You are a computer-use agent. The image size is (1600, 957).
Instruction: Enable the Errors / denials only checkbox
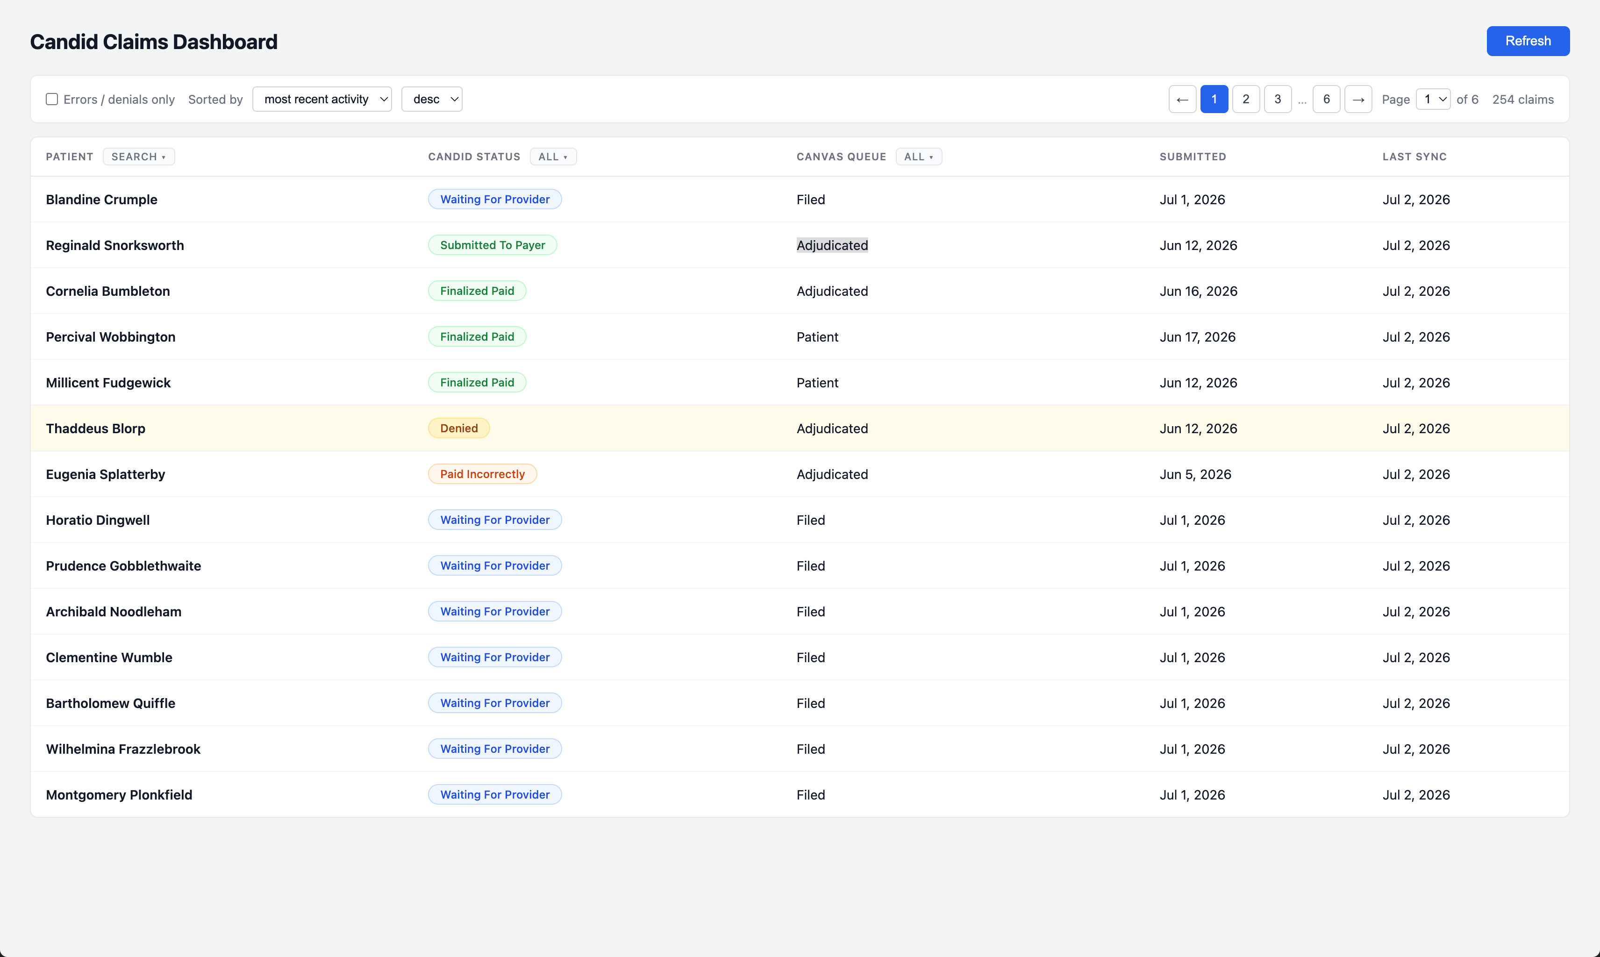tap(51, 100)
